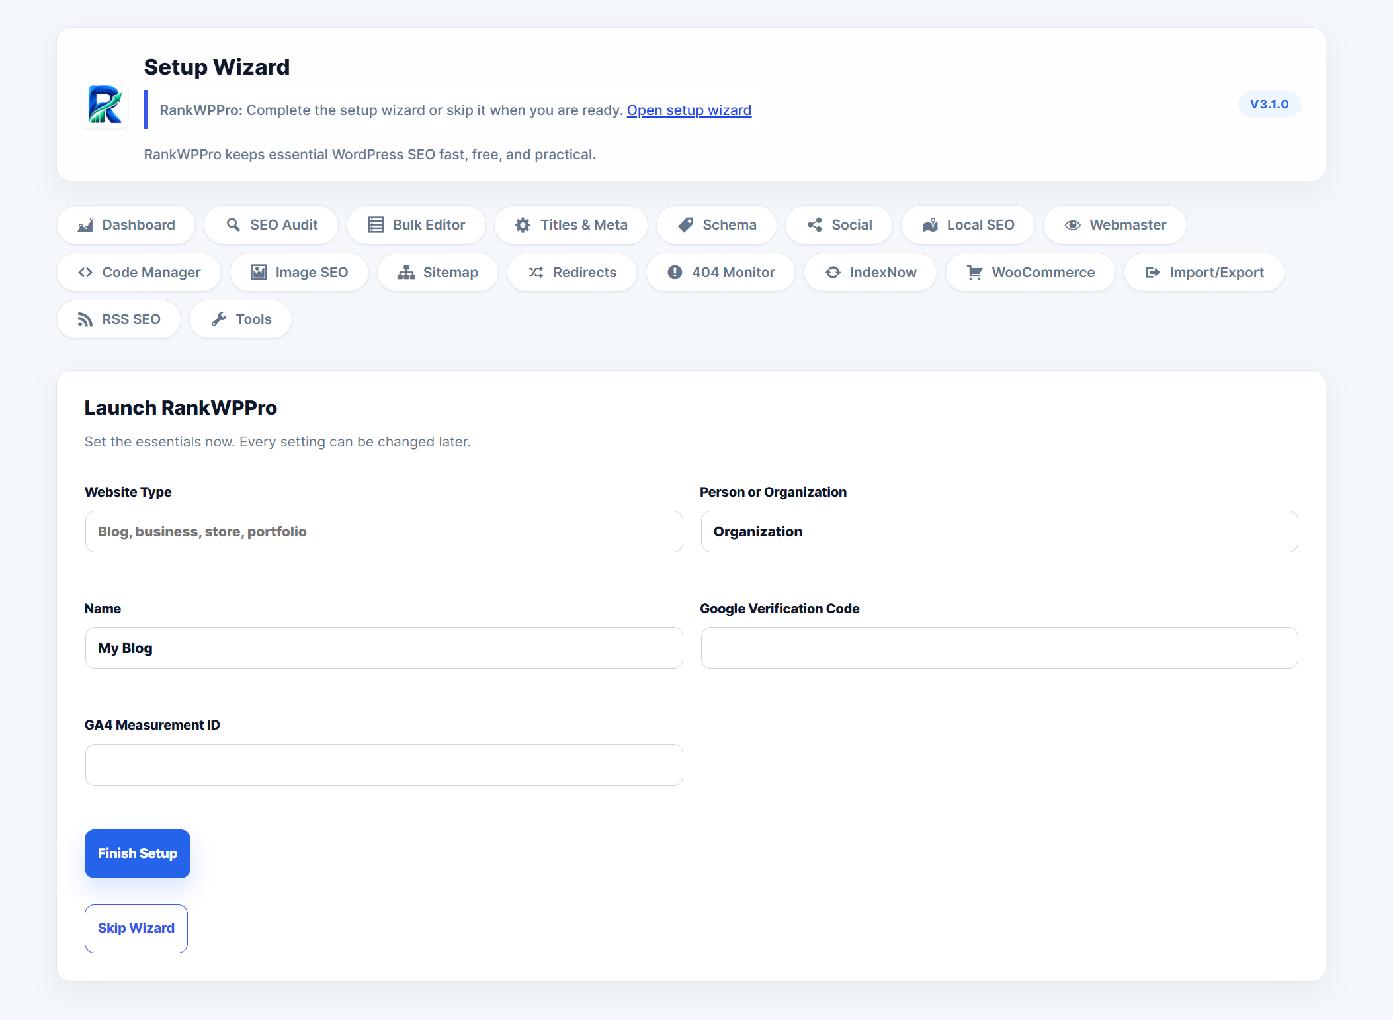Click the RankWPPro logo icon
This screenshot has width=1393, height=1020.
[105, 105]
